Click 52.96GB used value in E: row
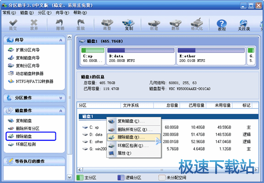 coord(198,142)
